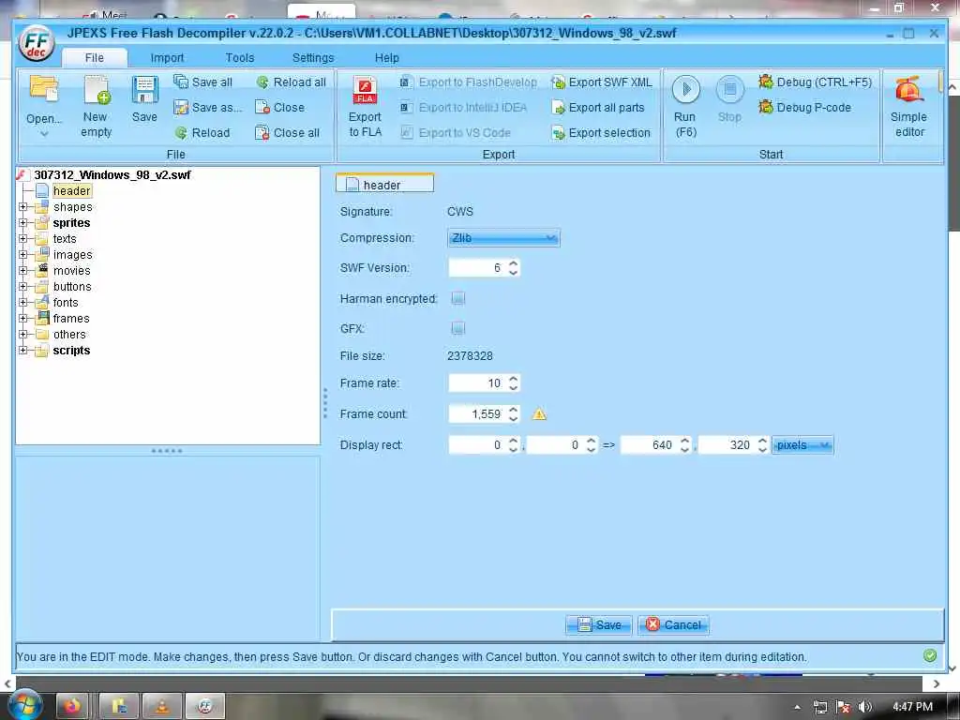Click Export selection
The image size is (960, 720).
[601, 133]
